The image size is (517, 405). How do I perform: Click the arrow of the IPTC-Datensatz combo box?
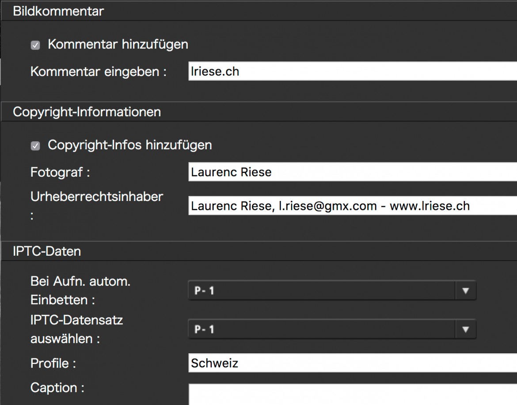(466, 329)
